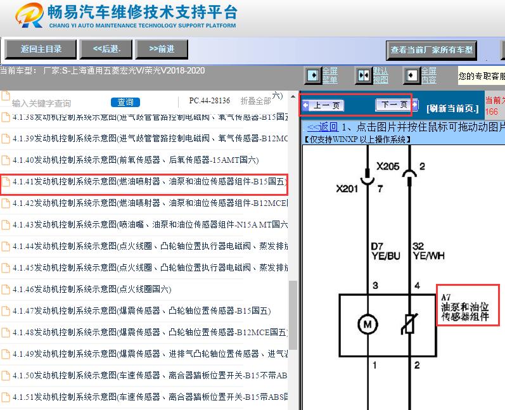Click document icon beside item 4.1.43
505x410 pixels.
pos(6,225)
